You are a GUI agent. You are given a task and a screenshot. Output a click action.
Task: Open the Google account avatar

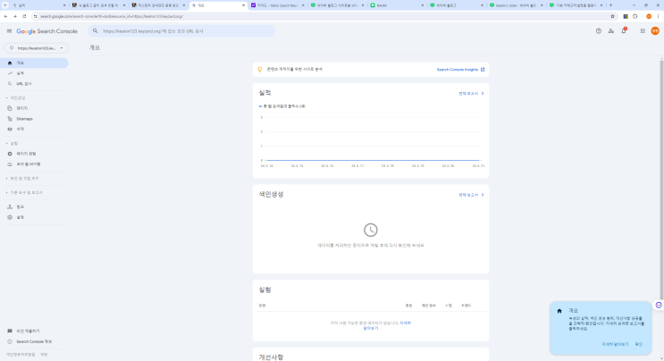(655, 31)
